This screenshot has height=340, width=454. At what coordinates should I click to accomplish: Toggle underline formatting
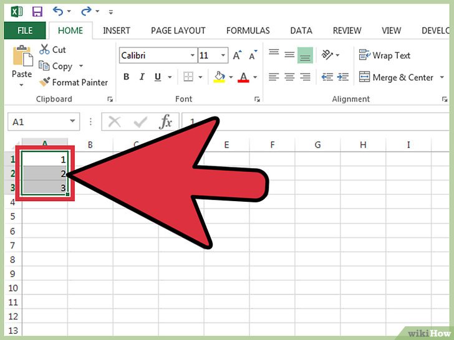click(x=158, y=77)
